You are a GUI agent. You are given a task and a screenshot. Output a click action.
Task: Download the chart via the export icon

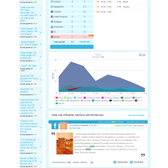[x=144, y=55]
